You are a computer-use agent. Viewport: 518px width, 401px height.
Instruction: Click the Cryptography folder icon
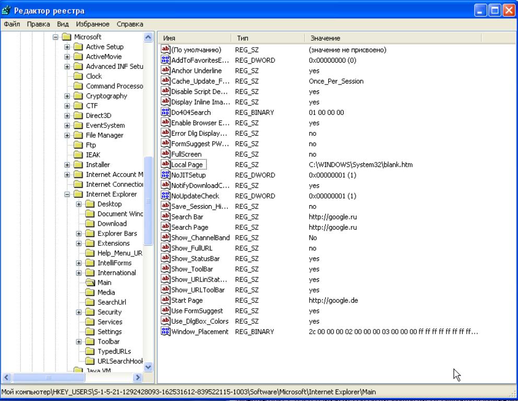pyautogui.click(x=78, y=96)
